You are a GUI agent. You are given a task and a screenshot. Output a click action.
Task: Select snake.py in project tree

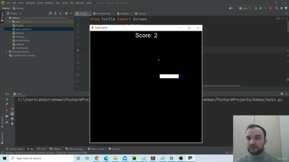[20, 44]
